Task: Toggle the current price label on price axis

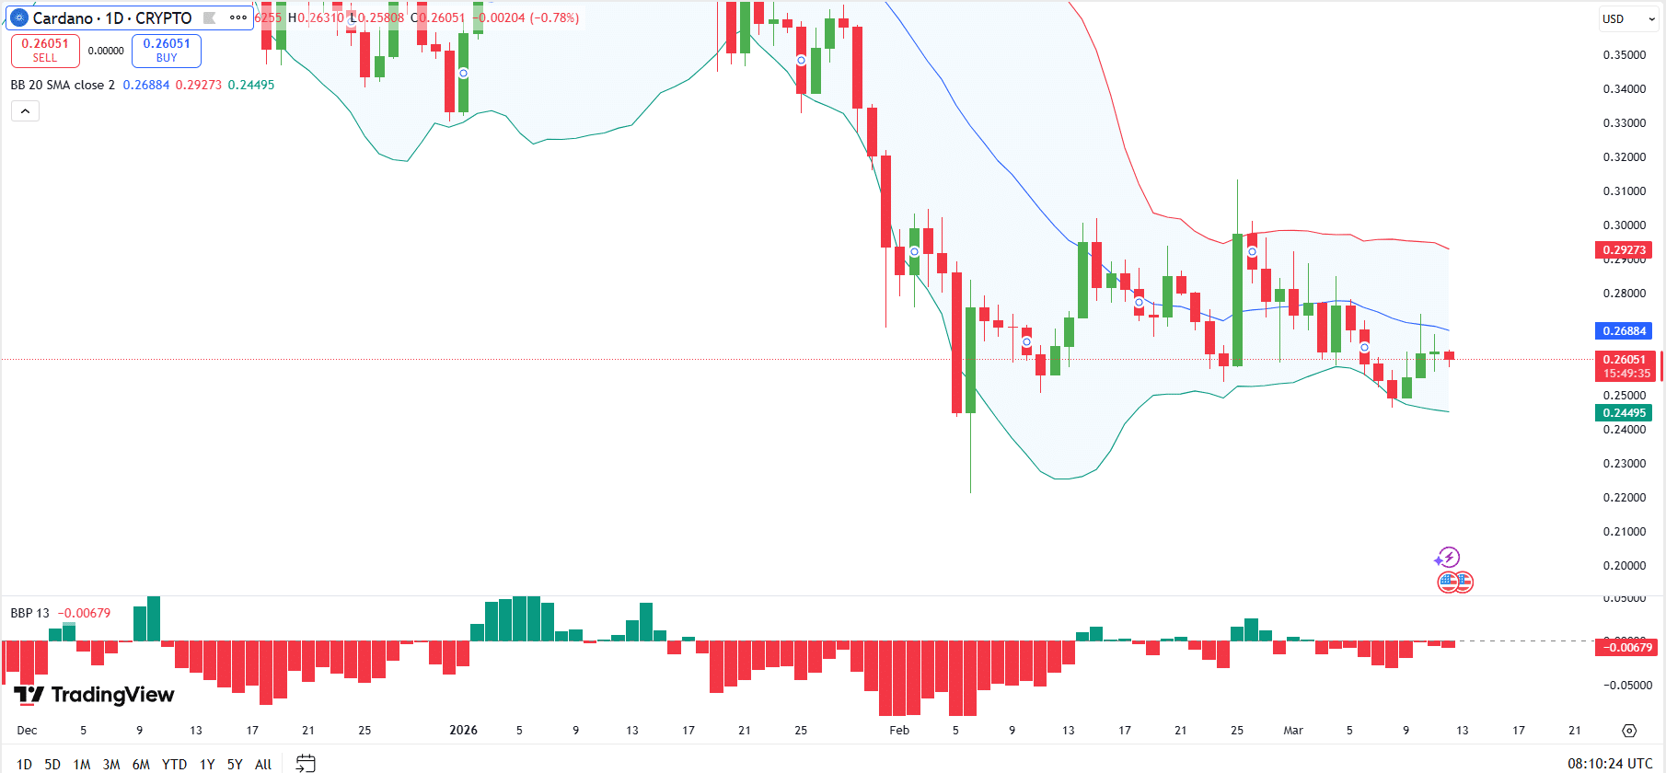Action: click(1625, 359)
